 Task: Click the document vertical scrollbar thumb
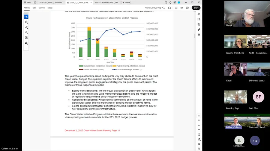[x=195, y=36]
